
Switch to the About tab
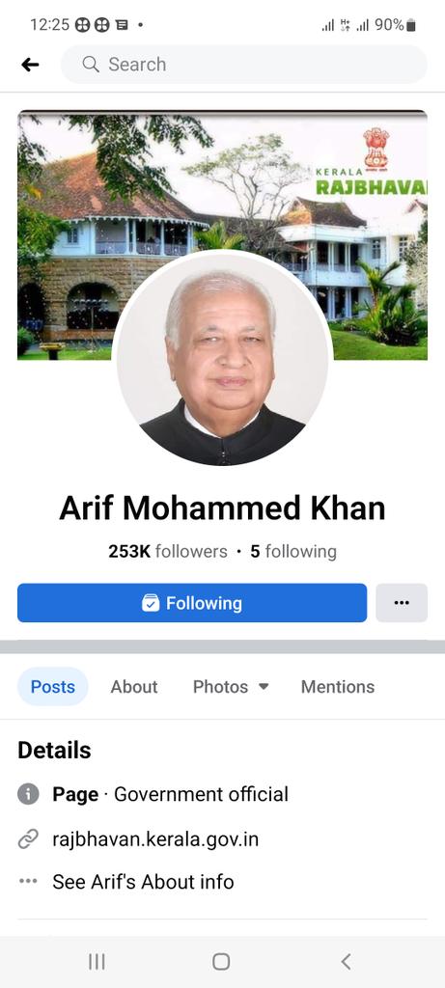[x=134, y=687]
